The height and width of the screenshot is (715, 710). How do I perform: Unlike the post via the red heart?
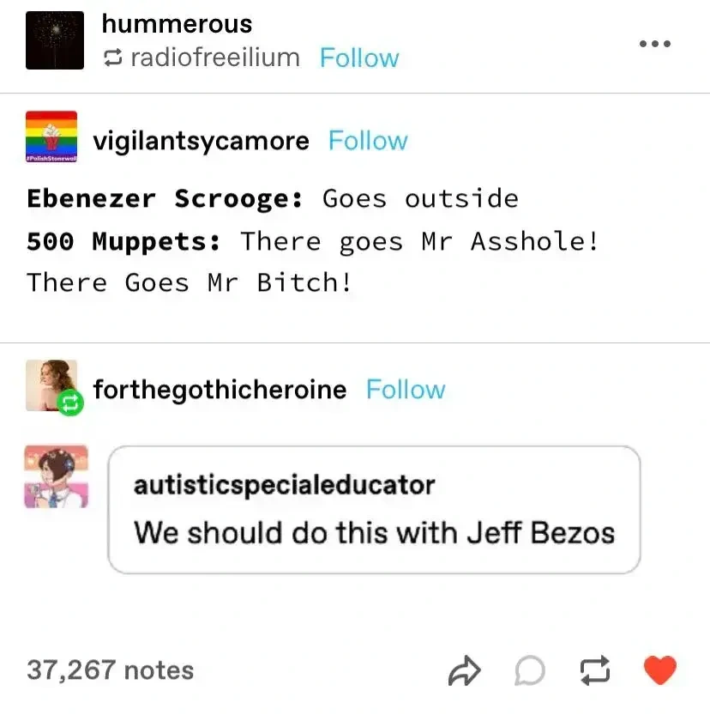click(660, 670)
